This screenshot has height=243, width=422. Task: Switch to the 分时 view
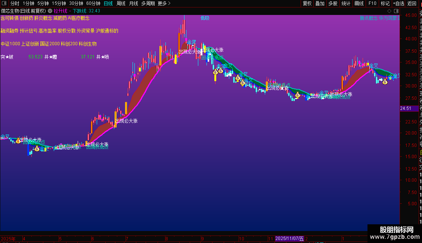tap(15, 3)
